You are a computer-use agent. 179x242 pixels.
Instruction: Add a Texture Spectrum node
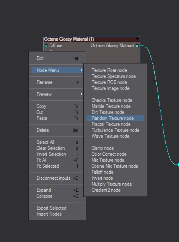point(115,76)
